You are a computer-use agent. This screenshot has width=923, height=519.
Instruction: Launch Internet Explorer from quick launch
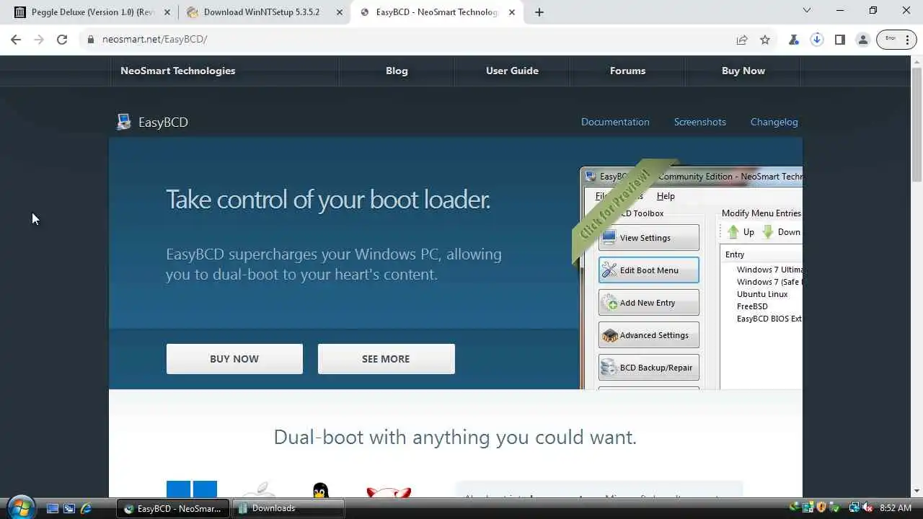(x=86, y=508)
